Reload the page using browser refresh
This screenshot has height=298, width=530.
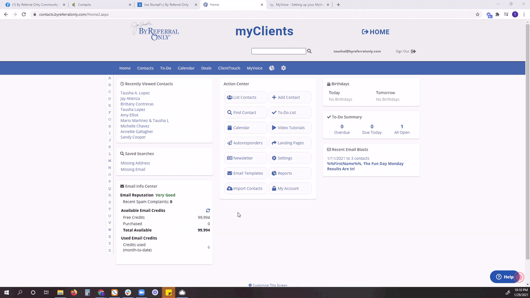coord(24,14)
